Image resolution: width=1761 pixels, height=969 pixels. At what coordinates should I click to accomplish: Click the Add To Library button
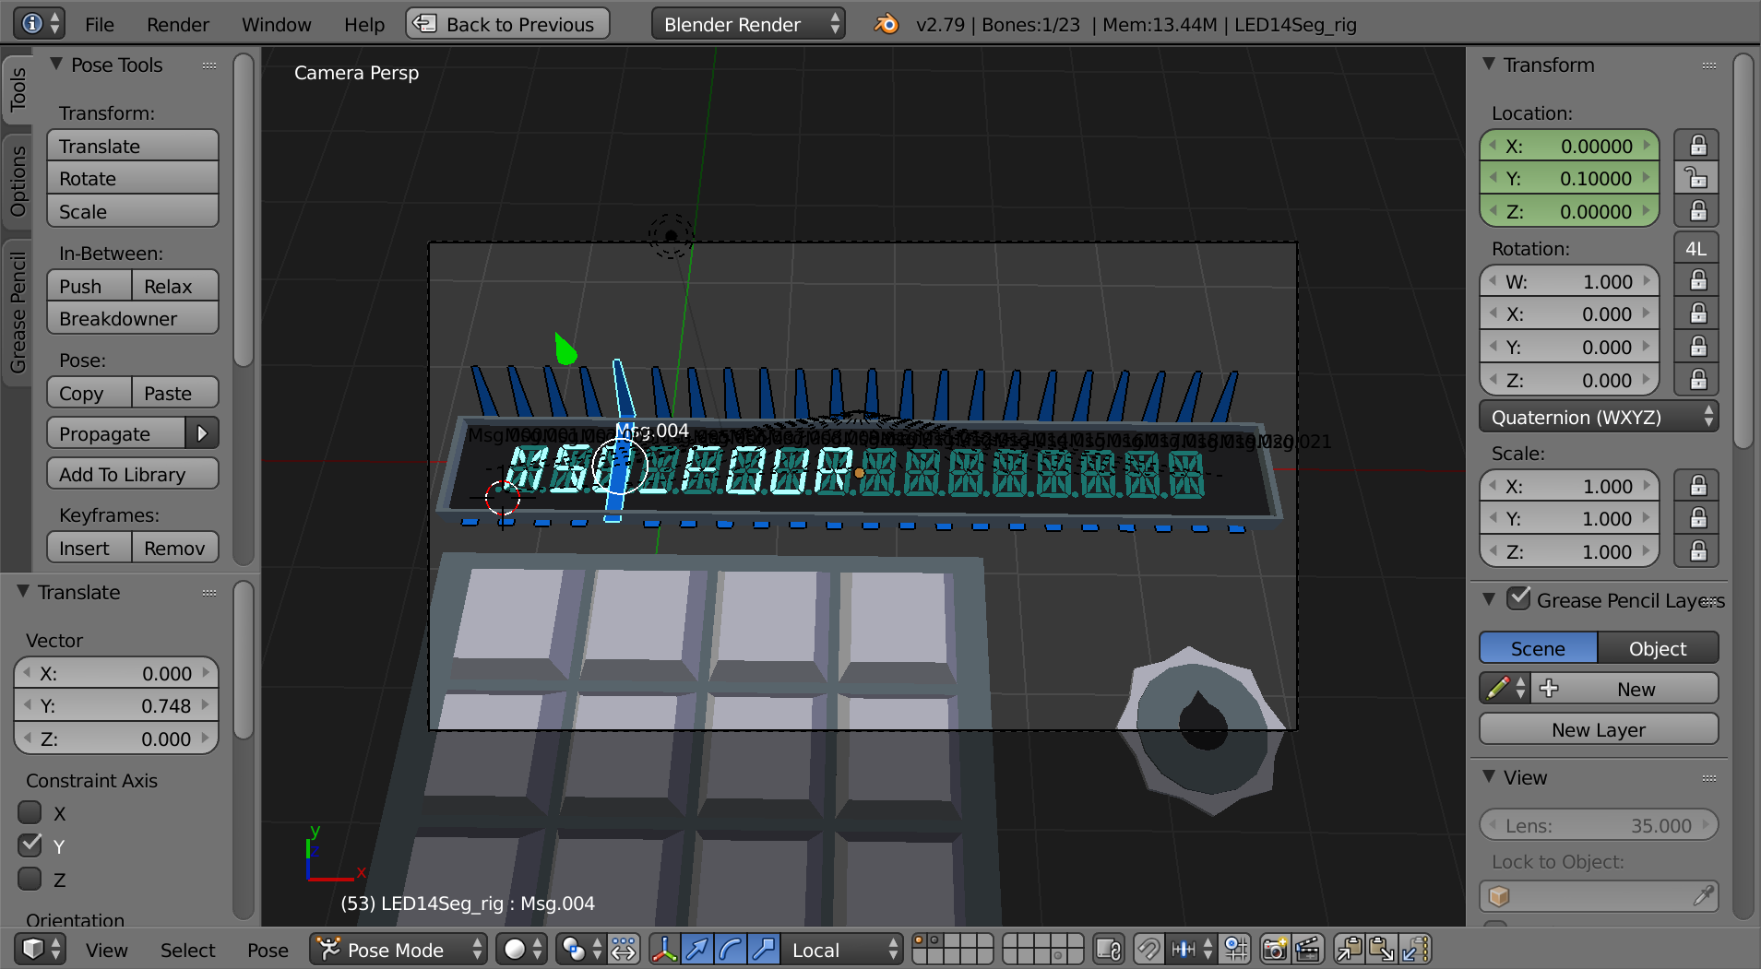pos(132,474)
